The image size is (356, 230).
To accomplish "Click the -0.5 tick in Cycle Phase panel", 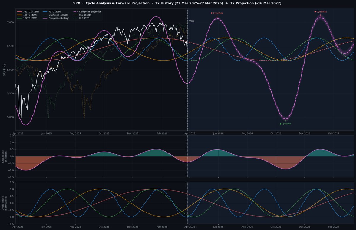I will [x=11, y=210].
